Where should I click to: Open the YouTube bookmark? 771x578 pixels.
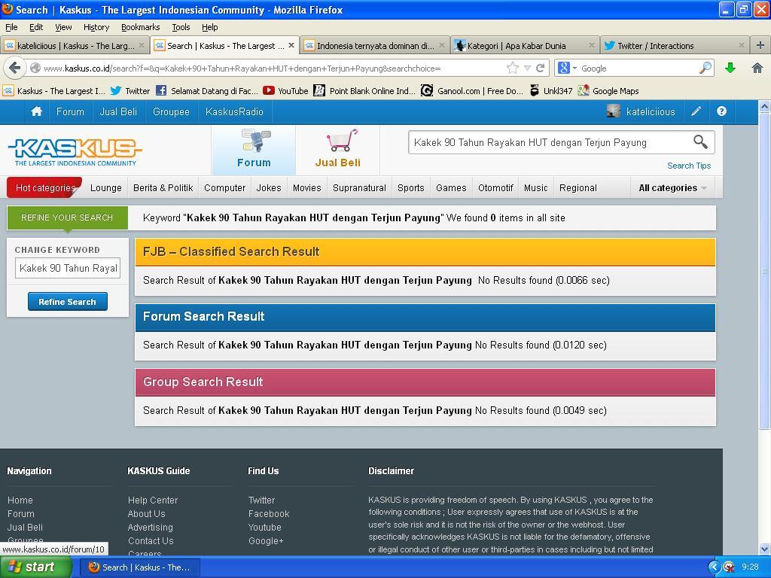(x=285, y=90)
